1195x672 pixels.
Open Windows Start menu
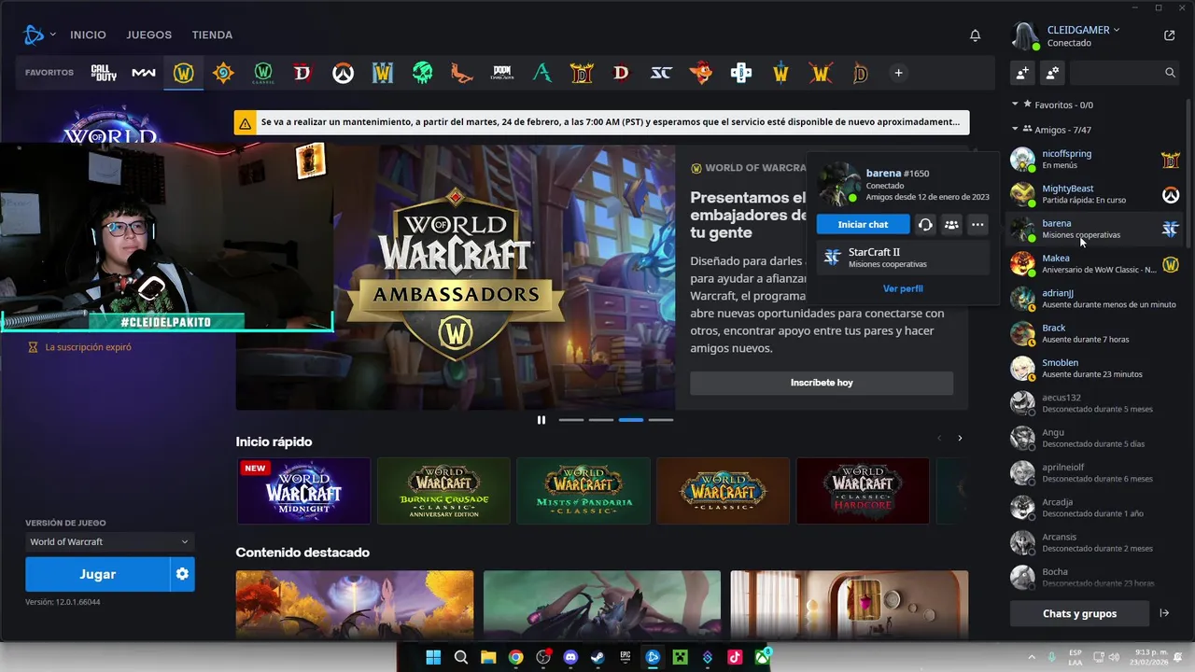point(433,657)
